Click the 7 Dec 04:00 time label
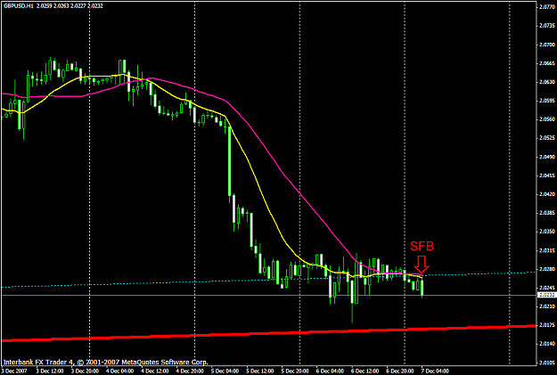Image resolution: width=557 pixels, height=375 pixels. pyautogui.click(x=435, y=371)
